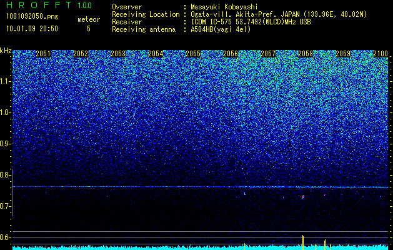Select the 2058 time marker
The width and height of the screenshot is (393, 250).
tap(306, 54)
